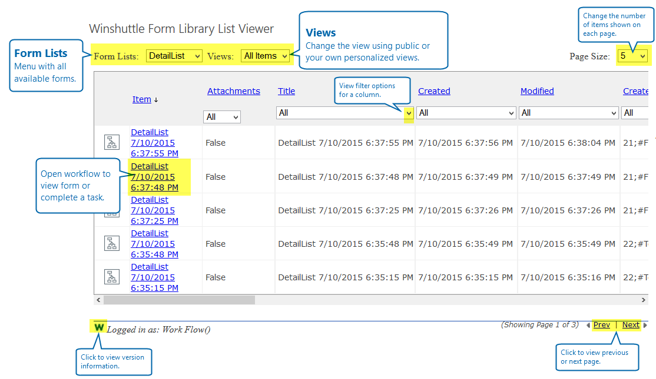The image size is (656, 379).
Task: Open the Views dropdown showing All Items
Action: [x=265, y=56]
